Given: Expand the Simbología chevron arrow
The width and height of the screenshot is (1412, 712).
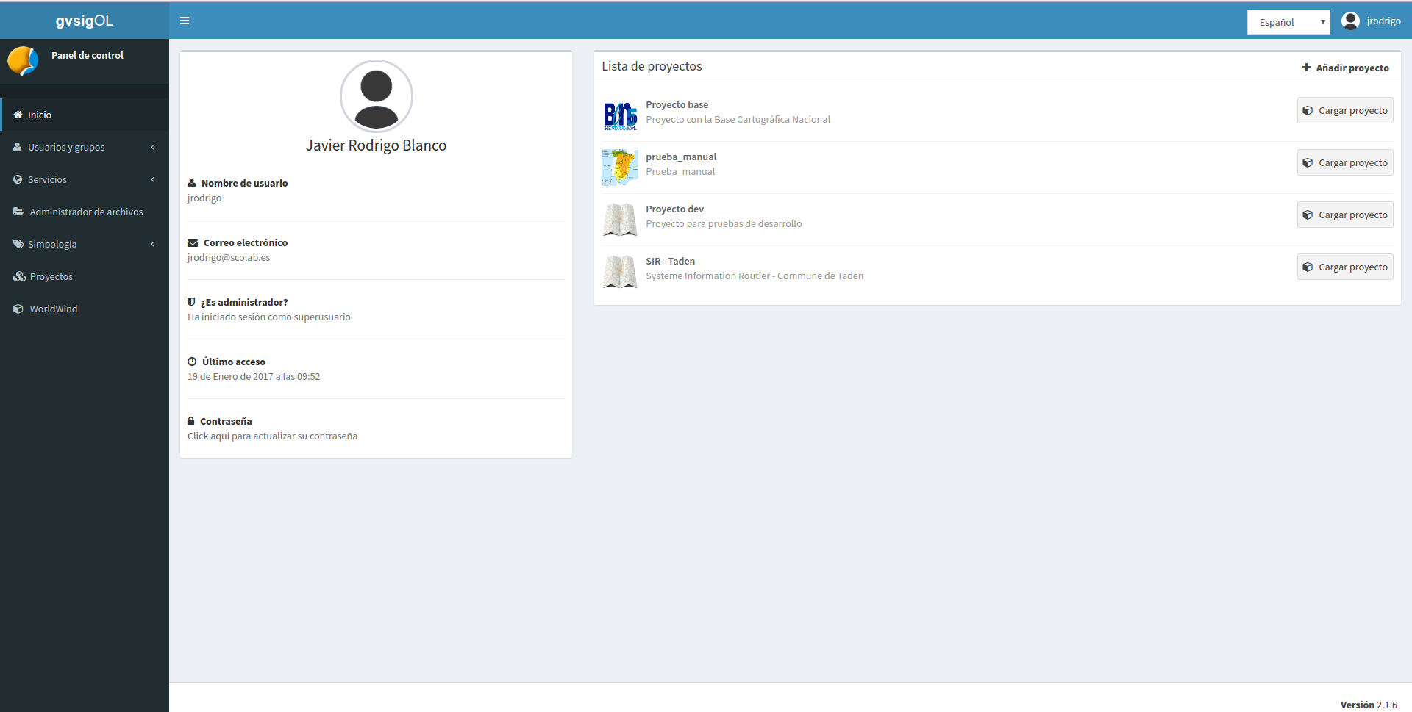Looking at the screenshot, I should click(153, 245).
